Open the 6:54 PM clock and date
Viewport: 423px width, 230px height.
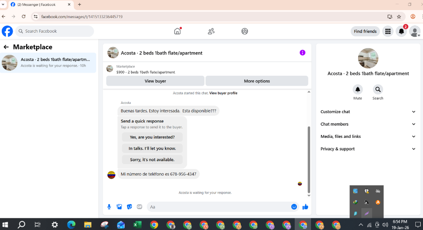point(400,225)
